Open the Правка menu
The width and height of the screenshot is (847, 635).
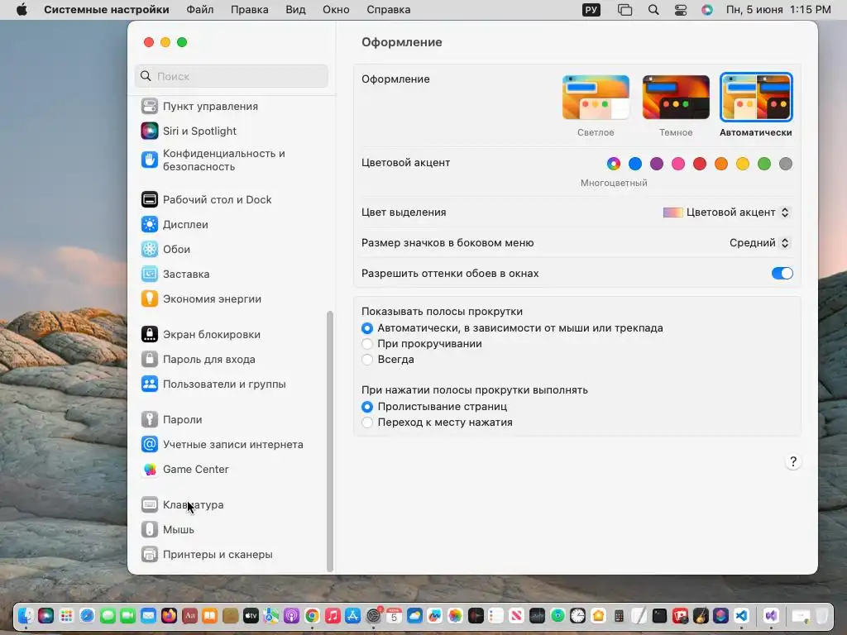point(250,10)
